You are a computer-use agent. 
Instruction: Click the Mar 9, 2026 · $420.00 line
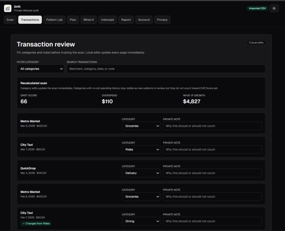click(34, 126)
